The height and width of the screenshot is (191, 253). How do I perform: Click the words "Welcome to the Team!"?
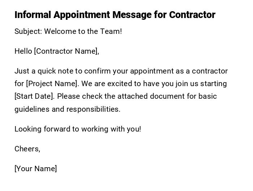(83, 31)
